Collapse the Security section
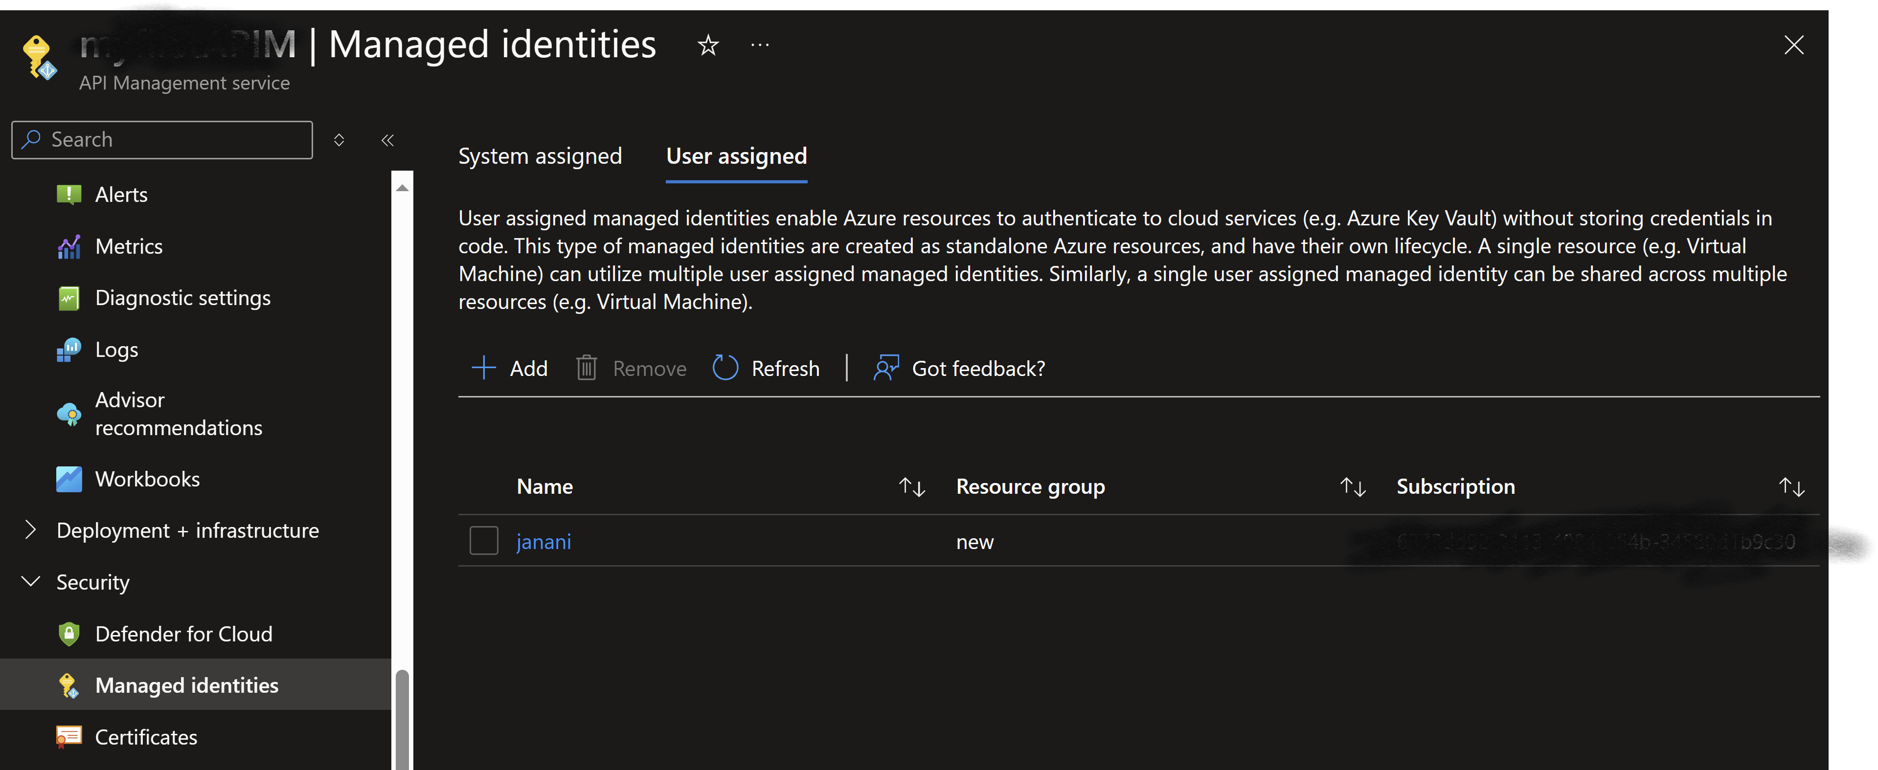This screenshot has width=1878, height=770. tap(31, 581)
